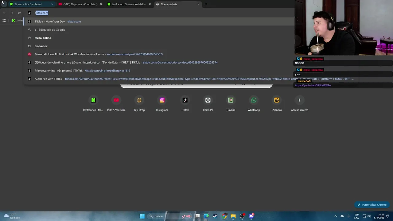Screen dimensions: 393x221
Task: Open the youtu.be link in chat
Action: click(x=313, y=85)
